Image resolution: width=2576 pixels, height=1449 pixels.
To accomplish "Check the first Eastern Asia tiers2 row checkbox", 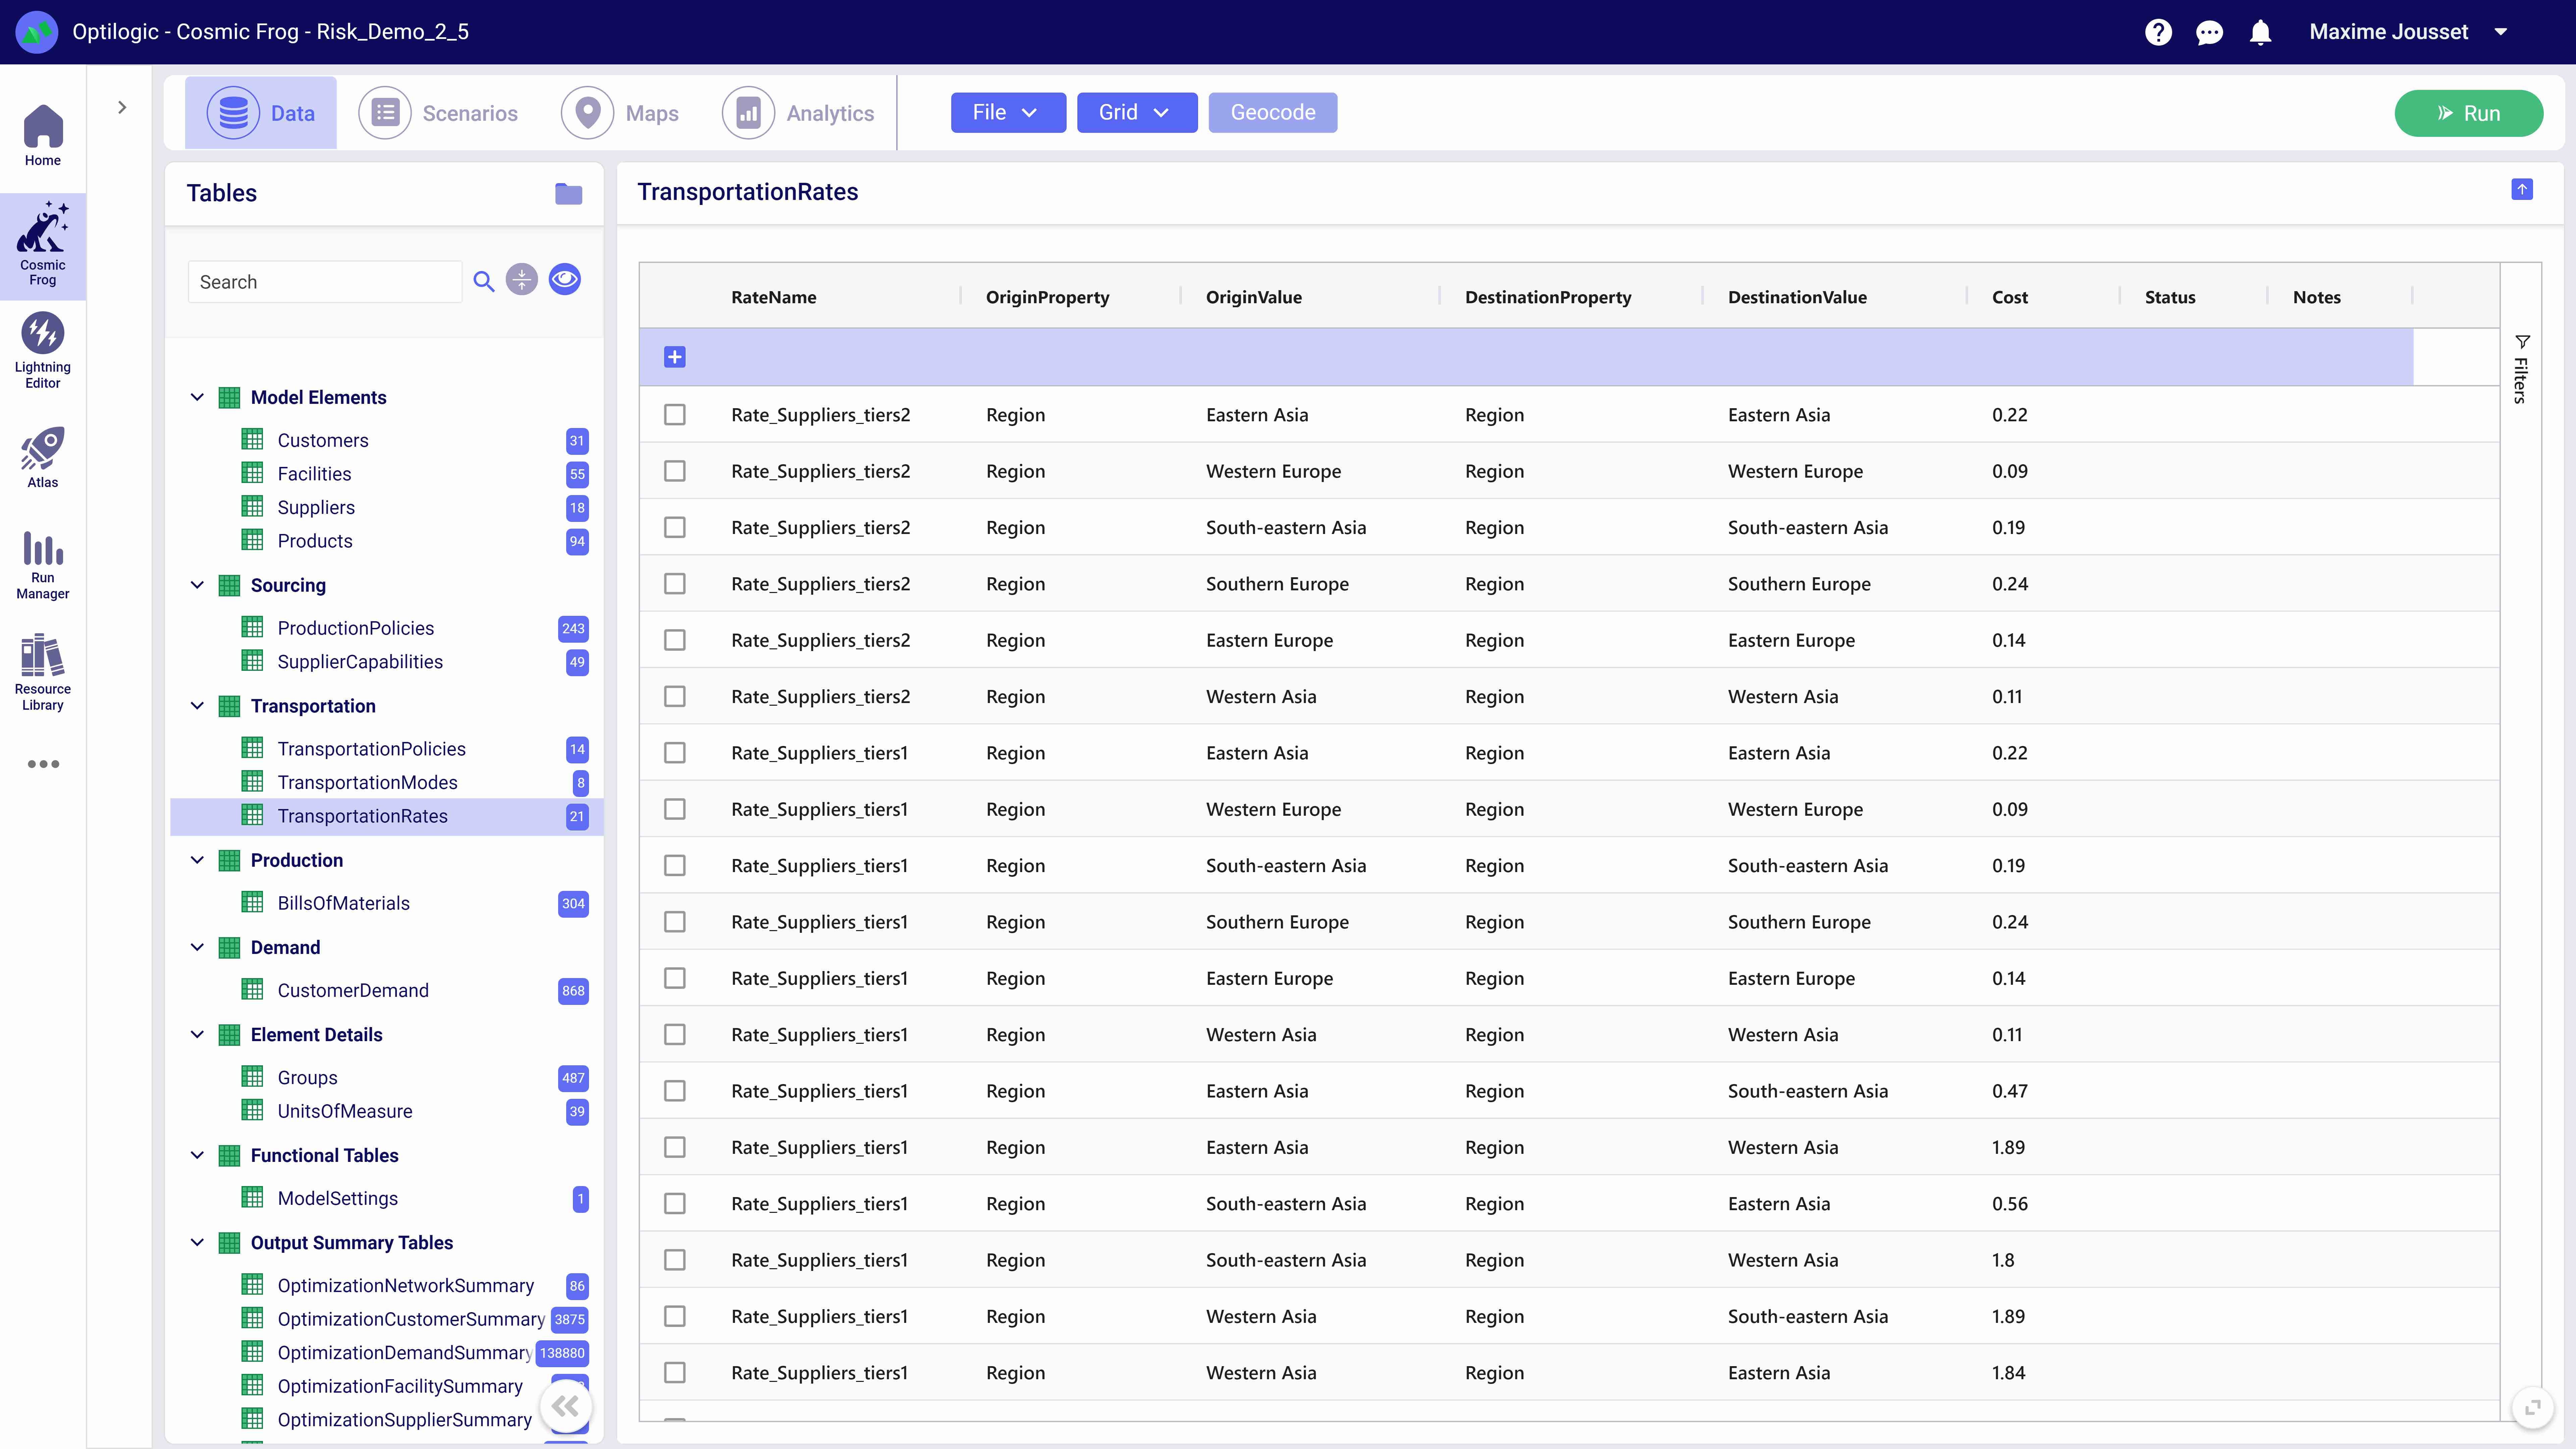I will [675, 414].
